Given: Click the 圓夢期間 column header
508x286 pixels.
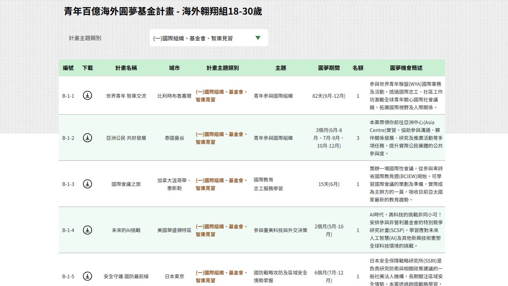Looking at the screenshot, I should 329,68.
